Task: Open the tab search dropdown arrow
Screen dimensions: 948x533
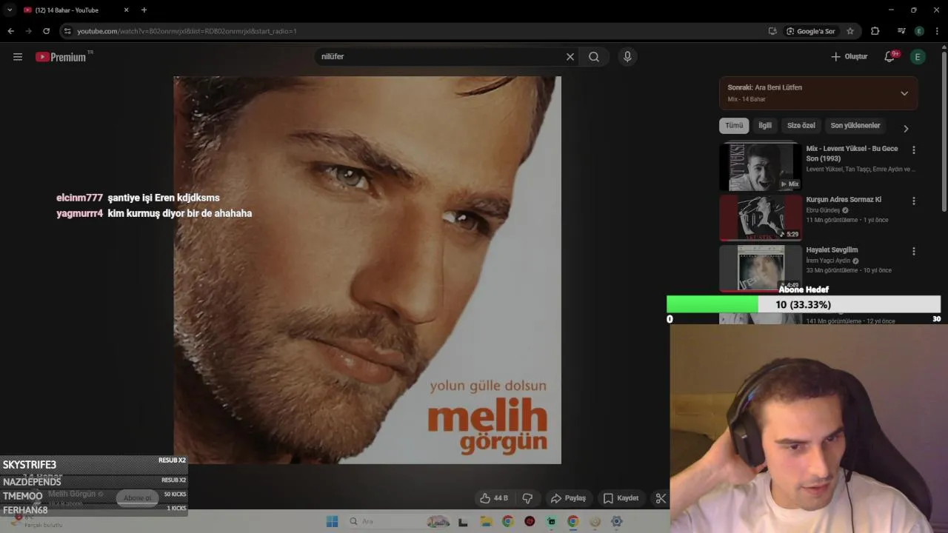Action: click(10, 10)
